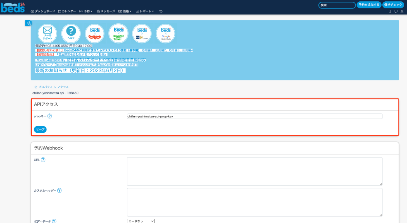Open メールサポート mail support icon
This screenshot has height=223, width=407.
(x=47, y=33)
